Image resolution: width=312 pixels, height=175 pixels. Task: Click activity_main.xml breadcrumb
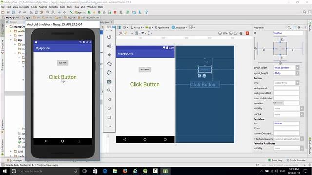pyautogui.click(x=89, y=17)
